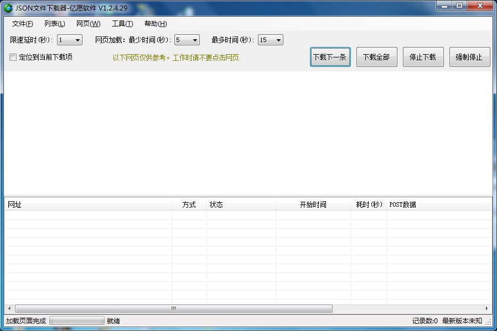Image resolution: width=497 pixels, height=331 pixels.
Task: Open the 列表(L) menu
Action: [55, 24]
